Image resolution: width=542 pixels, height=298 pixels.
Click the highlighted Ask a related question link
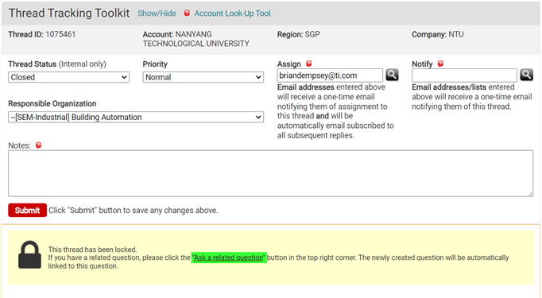click(x=229, y=257)
